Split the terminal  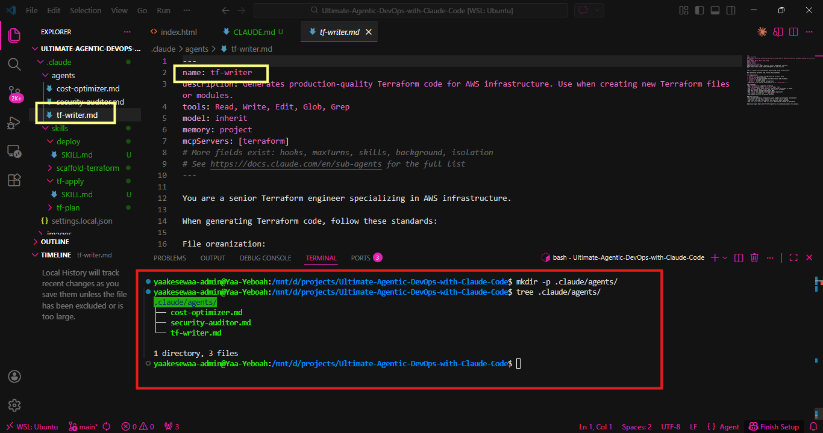point(739,257)
